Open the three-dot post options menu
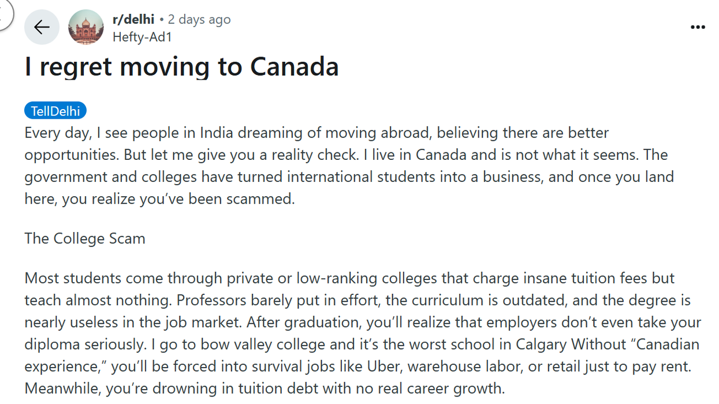The height and width of the screenshot is (404, 719). pos(698,27)
